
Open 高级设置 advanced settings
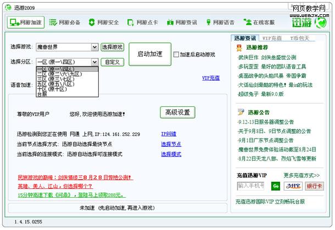[177, 112]
